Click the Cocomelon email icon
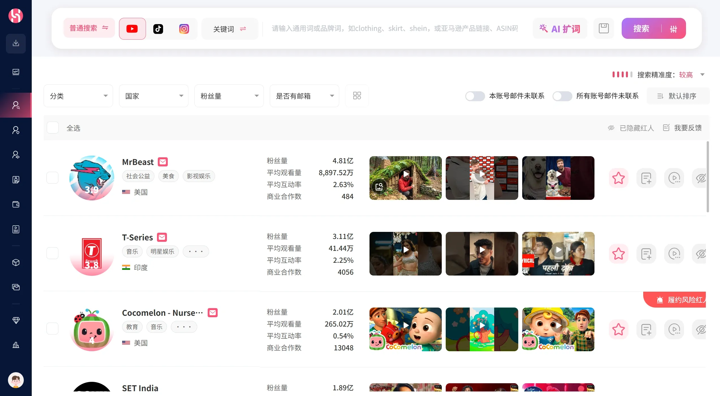Image resolution: width=720 pixels, height=396 pixels. pos(213,313)
